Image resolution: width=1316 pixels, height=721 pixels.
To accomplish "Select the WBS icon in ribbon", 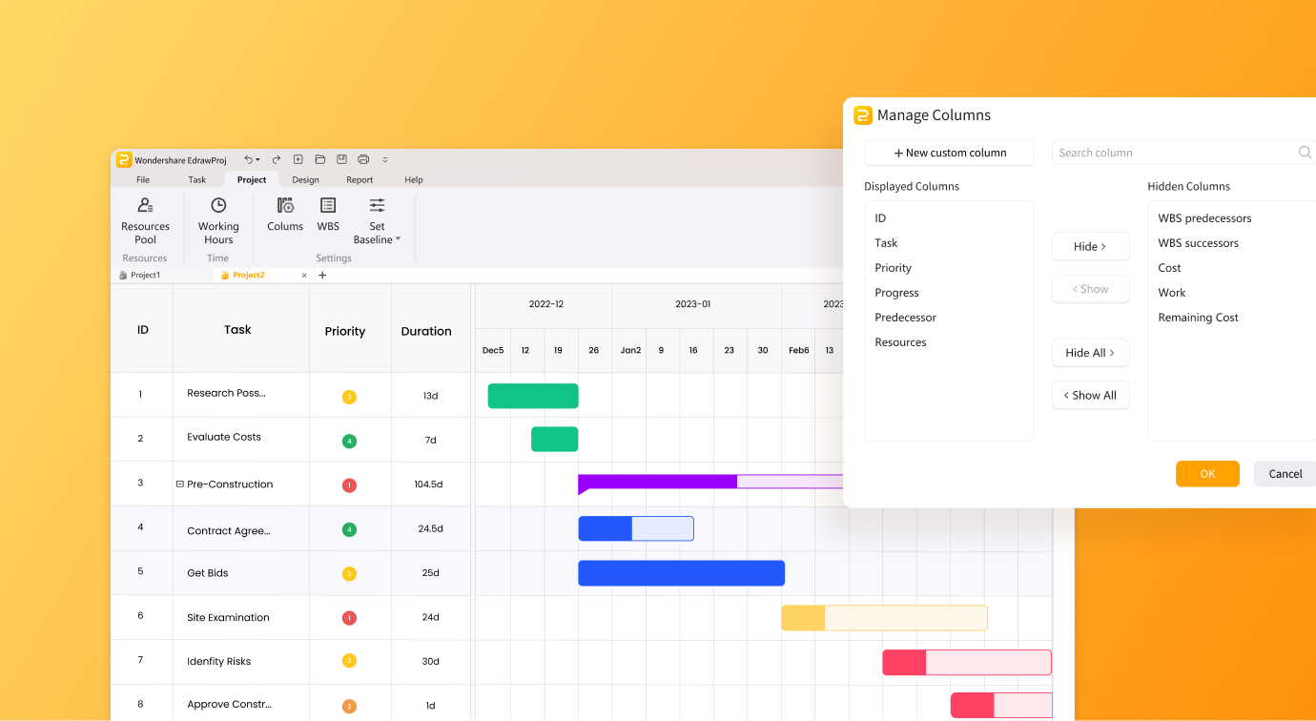I will coord(328,215).
